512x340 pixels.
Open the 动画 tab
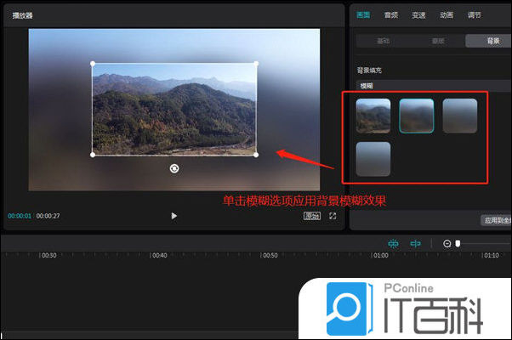pos(447,14)
